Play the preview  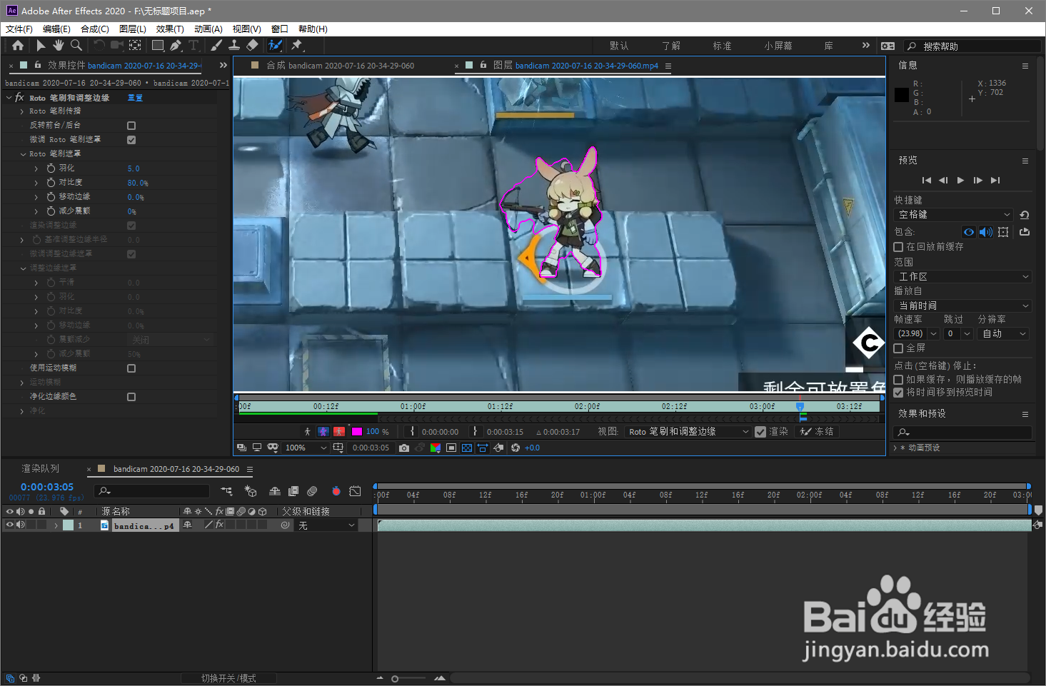tap(960, 180)
